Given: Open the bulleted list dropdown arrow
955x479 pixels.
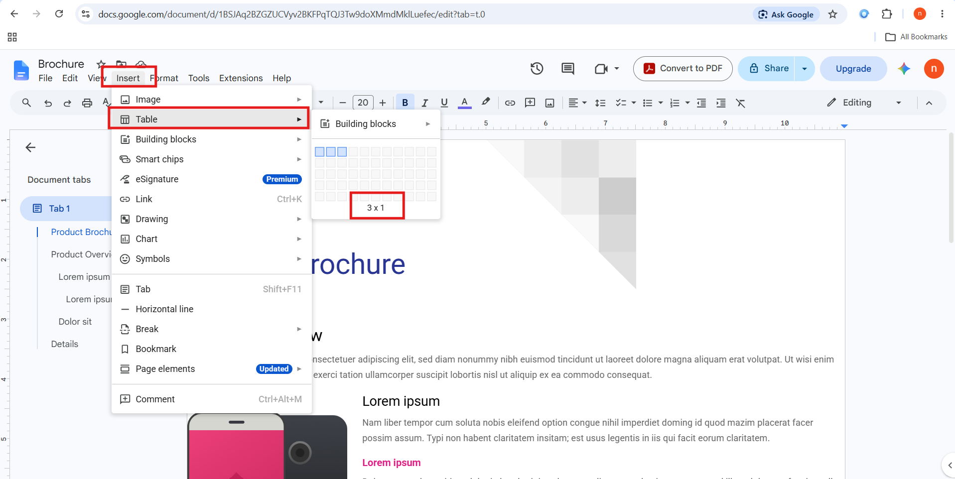Looking at the screenshot, I should pyautogui.click(x=661, y=103).
